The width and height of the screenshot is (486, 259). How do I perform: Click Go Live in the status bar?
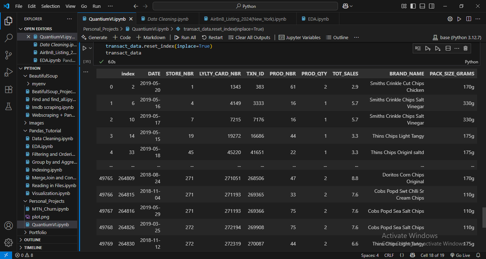(460, 255)
